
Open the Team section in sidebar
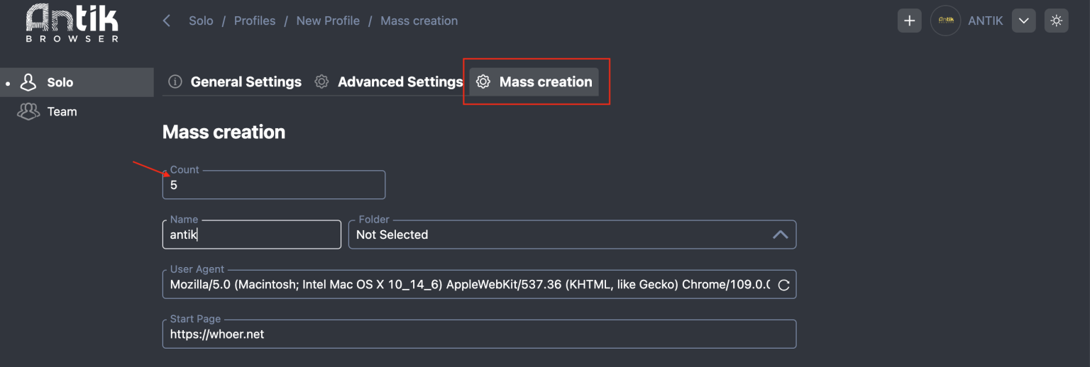(x=62, y=111)
